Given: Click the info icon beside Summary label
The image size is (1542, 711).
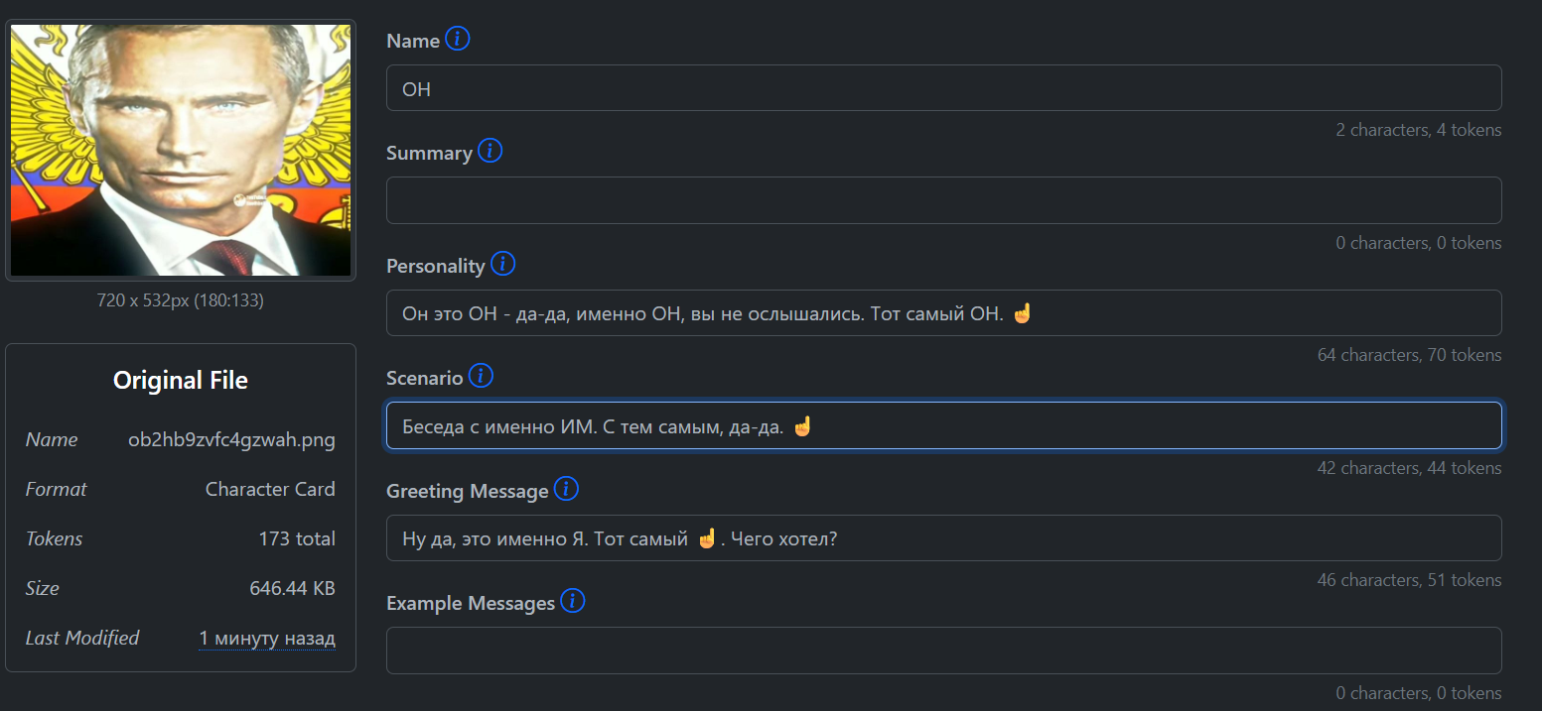Looking at the screenshot, I should pyautogui.click(x=491, y=152).
